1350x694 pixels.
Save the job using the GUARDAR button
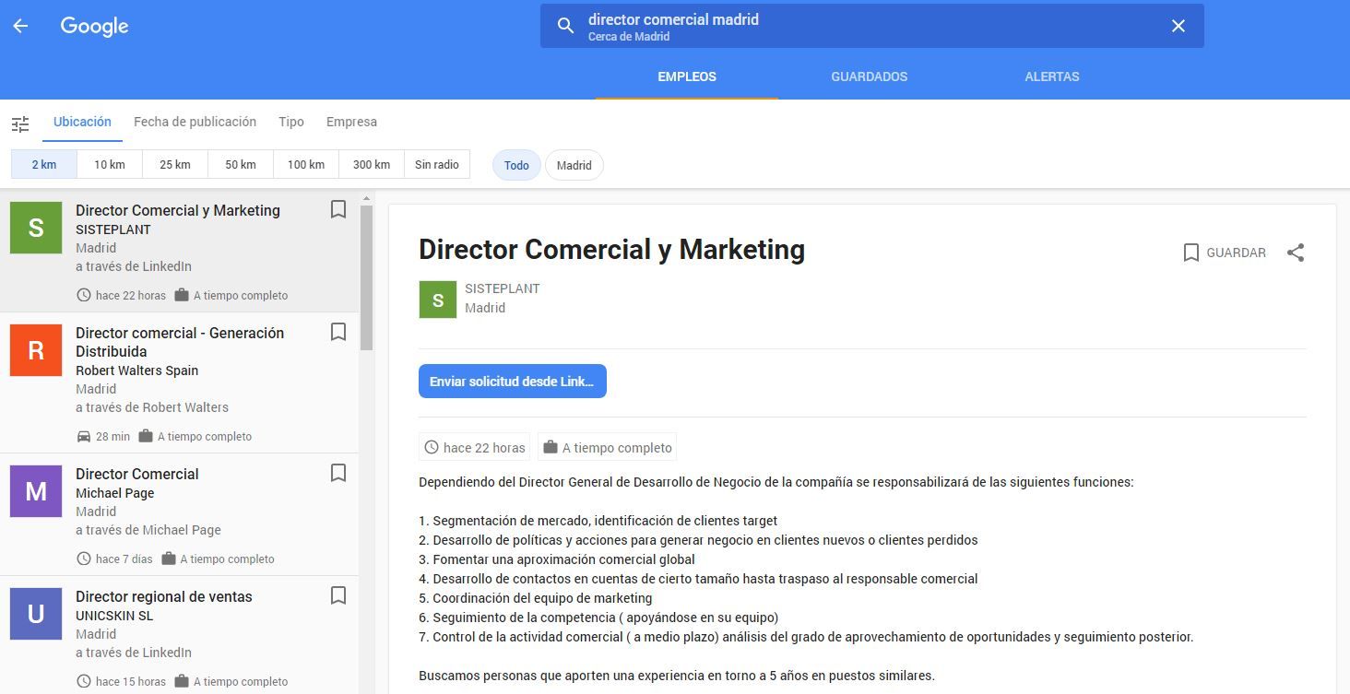(x=1225, y=253)
